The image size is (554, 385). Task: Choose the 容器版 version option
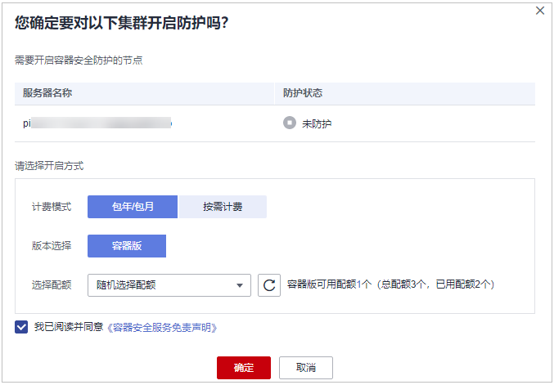tap(127, 246)
